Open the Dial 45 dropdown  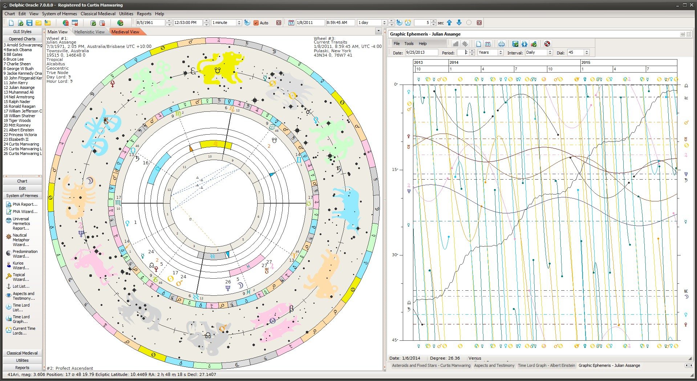point(587,53)
